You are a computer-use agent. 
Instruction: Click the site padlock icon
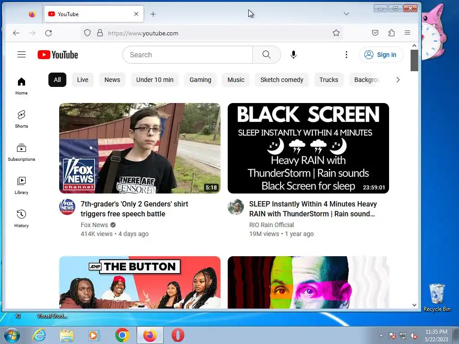[100, 33]
